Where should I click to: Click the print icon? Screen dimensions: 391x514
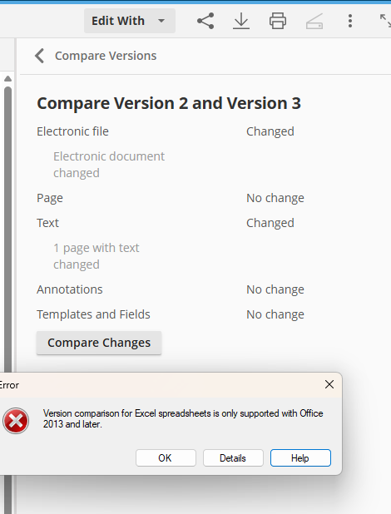tap(278, 21)
